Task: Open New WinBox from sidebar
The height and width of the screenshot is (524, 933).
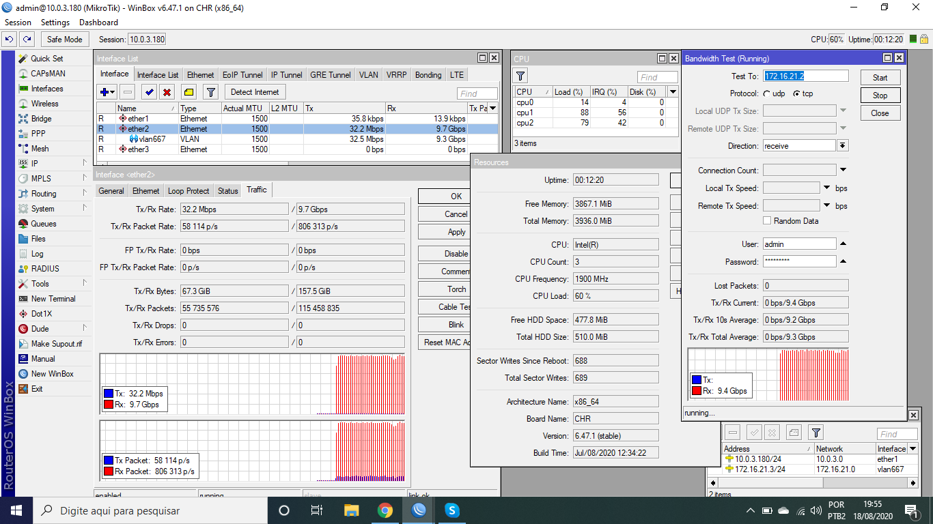Action: 52,374
